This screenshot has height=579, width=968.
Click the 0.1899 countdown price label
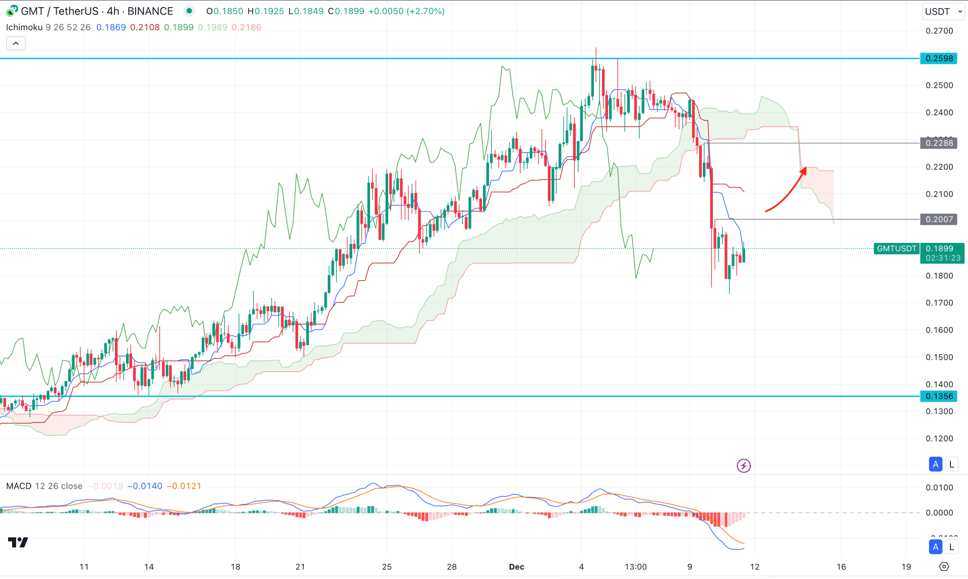[942, 253]
